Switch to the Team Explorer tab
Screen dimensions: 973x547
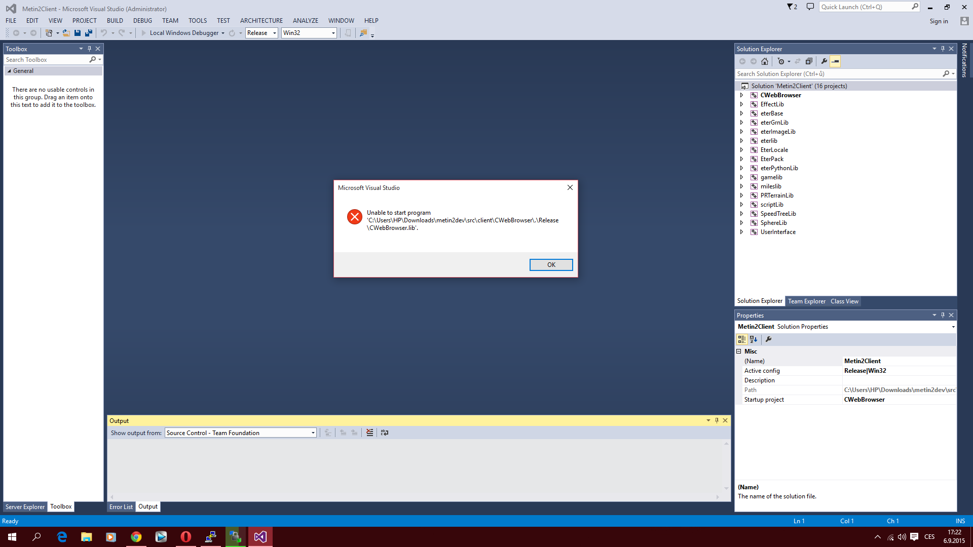point(807,301)
